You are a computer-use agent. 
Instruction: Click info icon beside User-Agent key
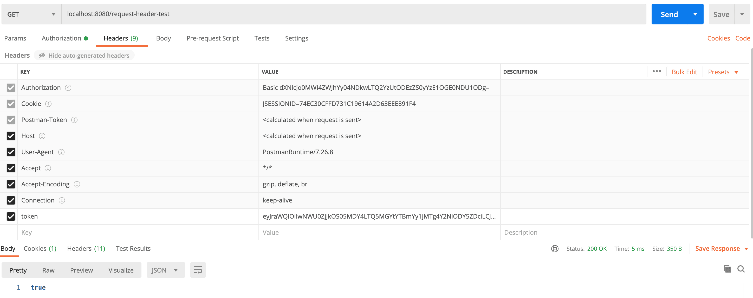click(x=61, y=152)
